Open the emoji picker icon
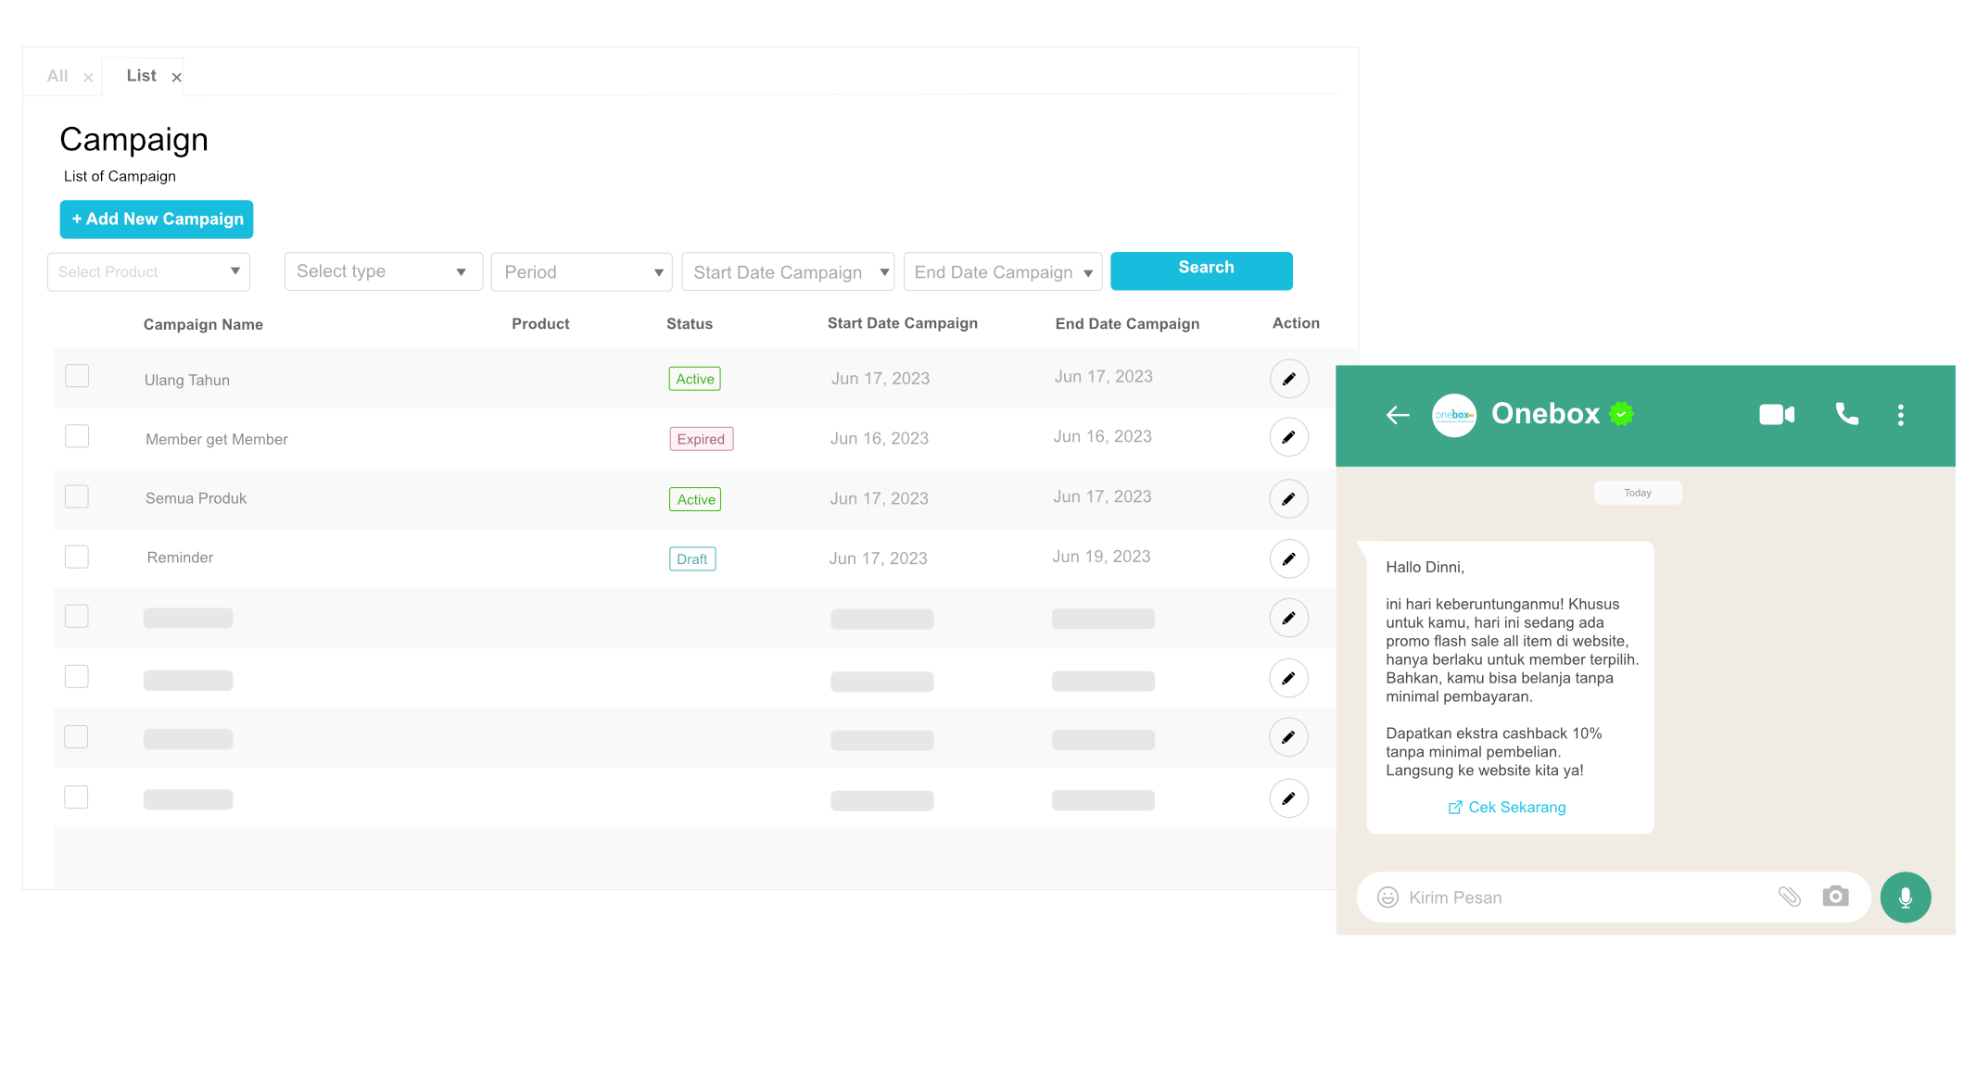The width and height of the screenshot is (1964, 1066). click(x=1387, y=897)
